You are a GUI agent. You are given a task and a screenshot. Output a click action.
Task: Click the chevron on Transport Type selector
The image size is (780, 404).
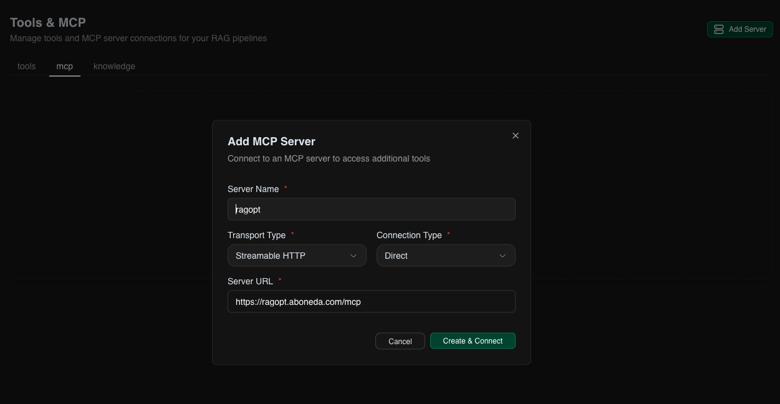354,256
